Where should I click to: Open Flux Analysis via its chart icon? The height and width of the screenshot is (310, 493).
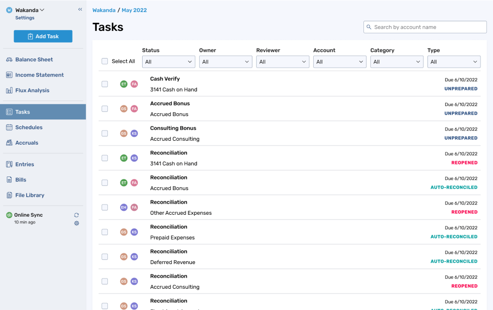coord(9,90)
